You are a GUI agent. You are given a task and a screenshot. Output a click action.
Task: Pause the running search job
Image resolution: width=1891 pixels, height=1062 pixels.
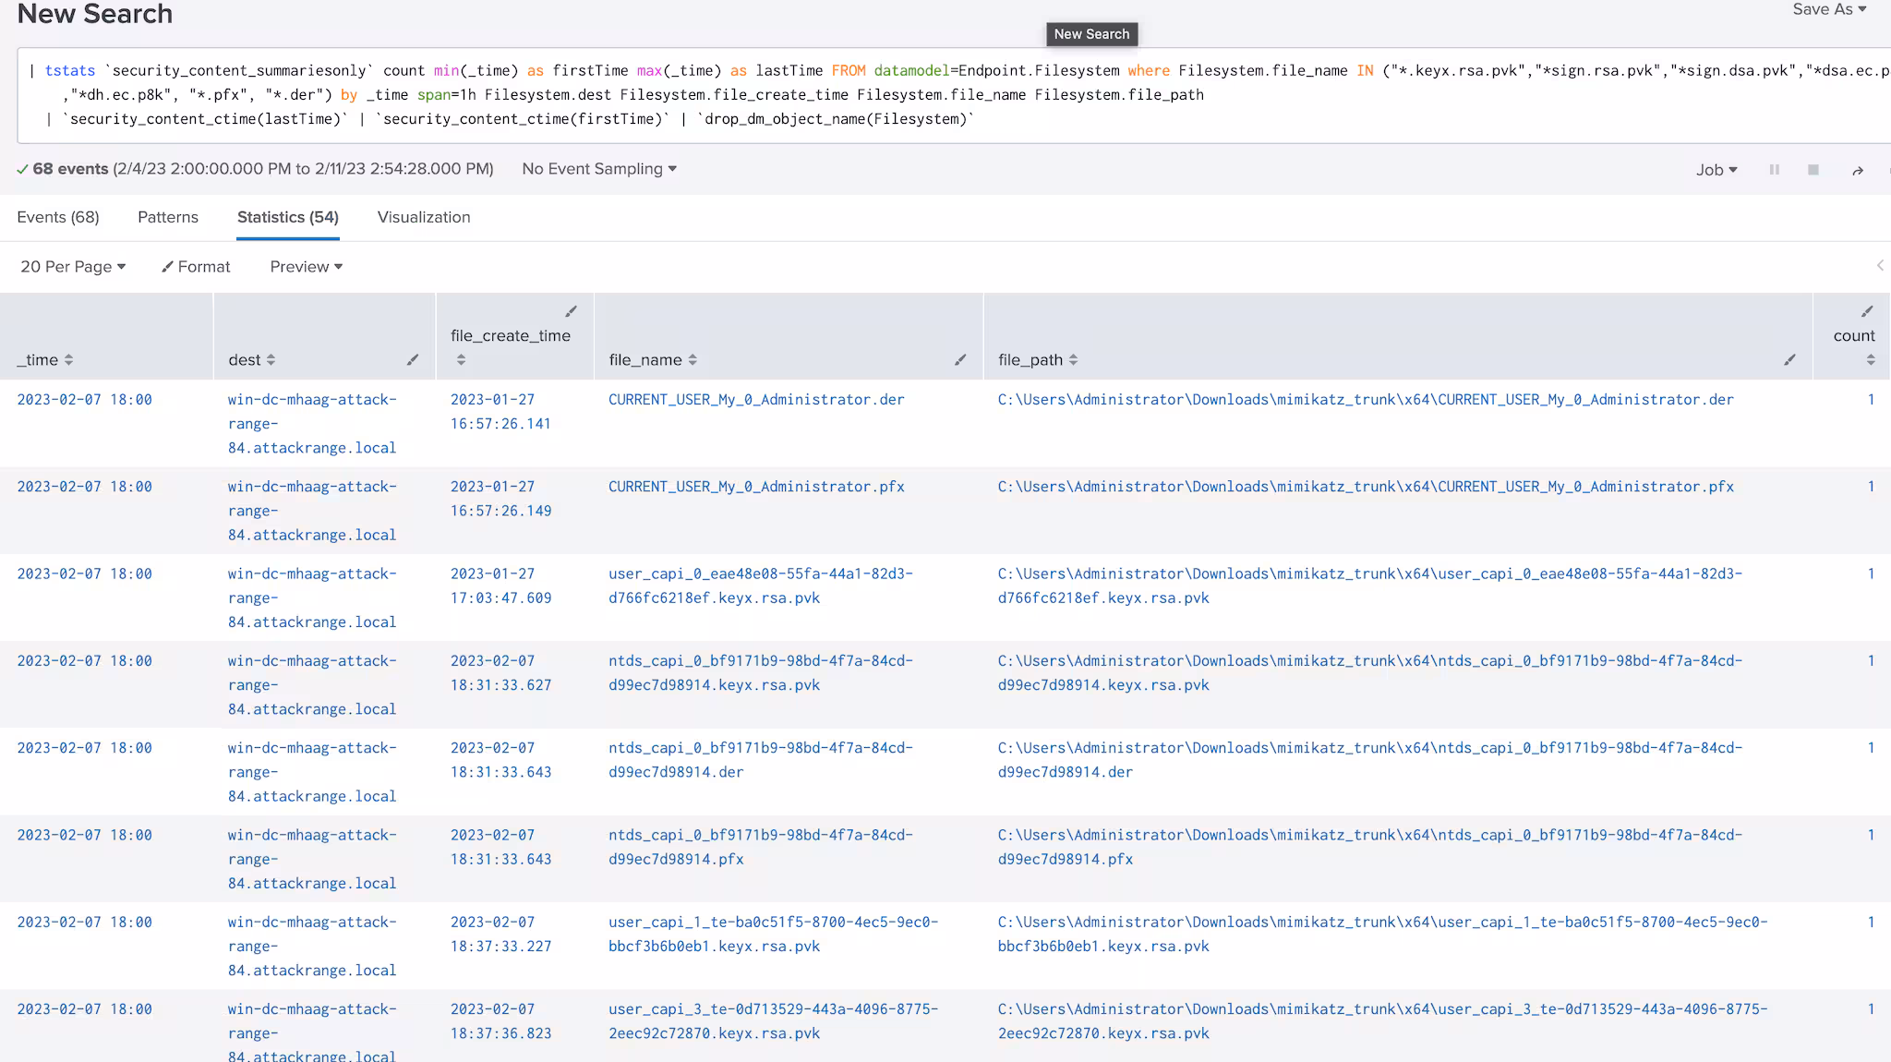click(x=1774, y=170)
